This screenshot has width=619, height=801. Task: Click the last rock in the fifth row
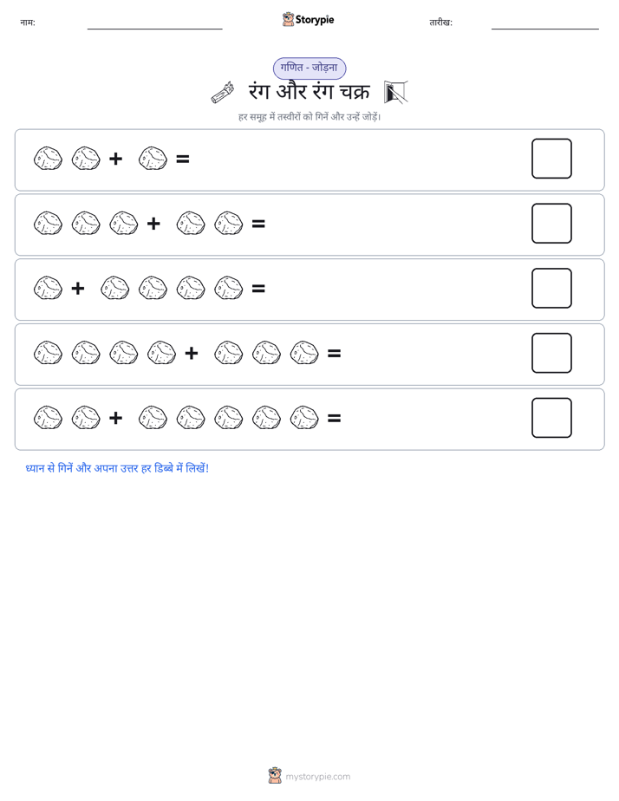tap(304, 417)
